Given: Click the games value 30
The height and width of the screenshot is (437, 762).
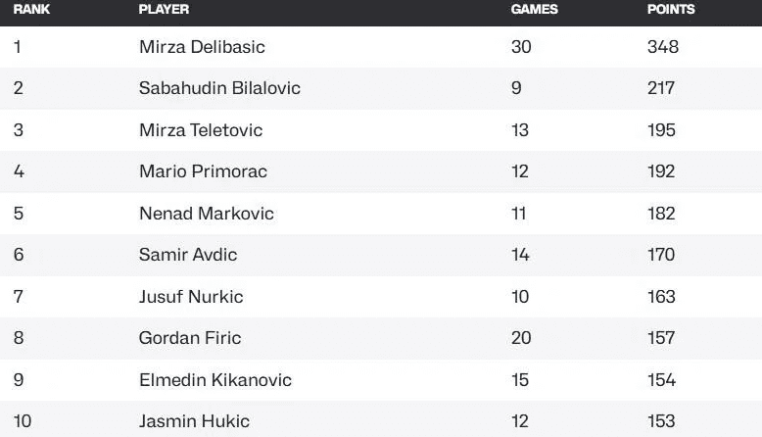Looking at the screenshot, I should click(x=521, y=47).
